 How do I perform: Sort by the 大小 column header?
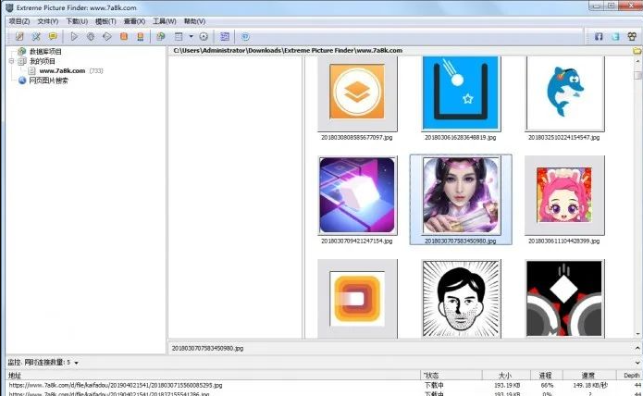505,376
